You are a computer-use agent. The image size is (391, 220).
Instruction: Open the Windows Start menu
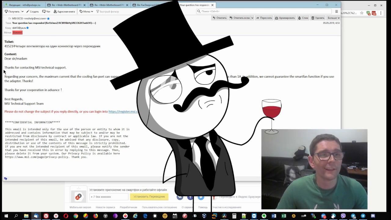click(6, 216)
